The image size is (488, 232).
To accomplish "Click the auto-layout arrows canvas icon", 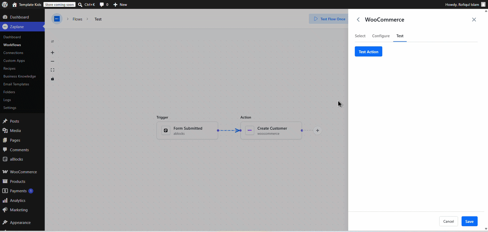I will click(x=53, y=41).
